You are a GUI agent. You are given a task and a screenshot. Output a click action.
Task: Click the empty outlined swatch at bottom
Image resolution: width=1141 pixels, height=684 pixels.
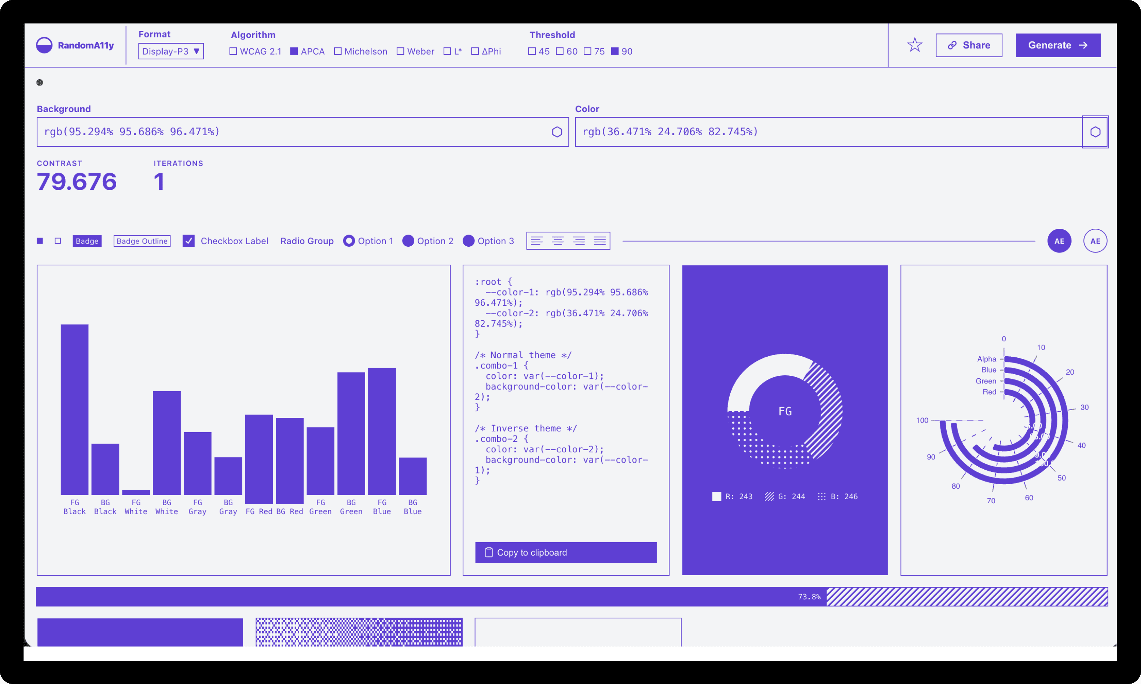pyautogui.click(x=578, y=632)
